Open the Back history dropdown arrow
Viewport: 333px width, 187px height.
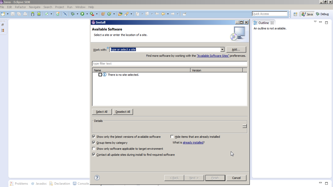pos(168,14)
